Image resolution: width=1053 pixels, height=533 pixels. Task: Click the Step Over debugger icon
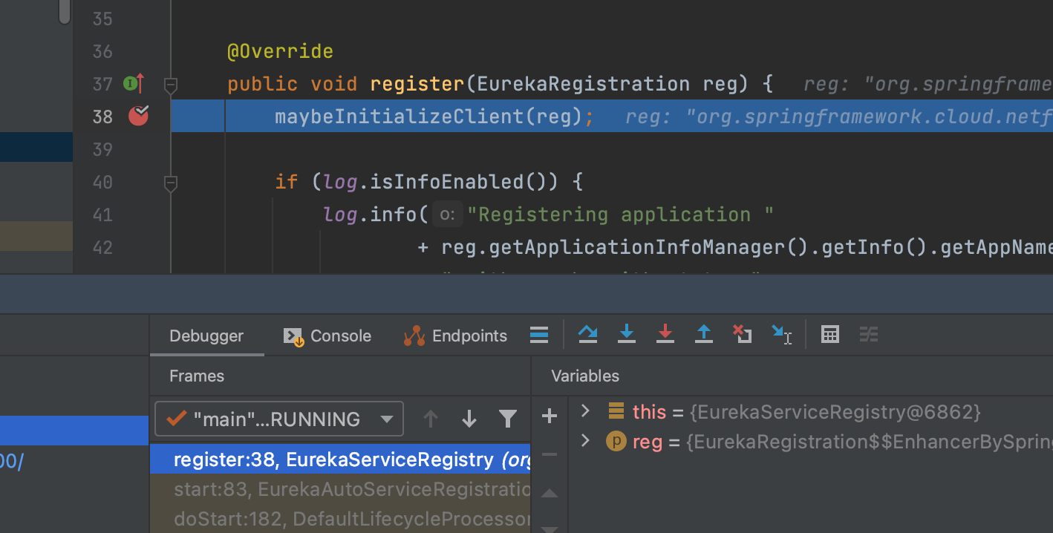point(588,335)
